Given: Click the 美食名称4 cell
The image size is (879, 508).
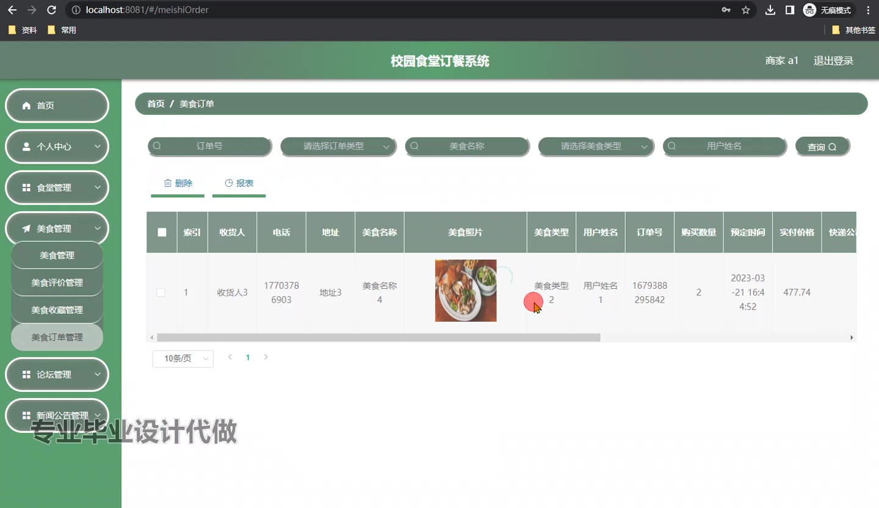Looking at the screenshot, I should (380, 292).
